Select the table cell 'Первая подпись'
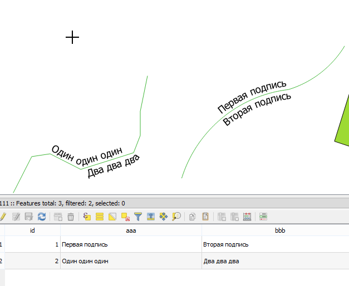Viewport: 349px width, 286px height. point(131,244)
